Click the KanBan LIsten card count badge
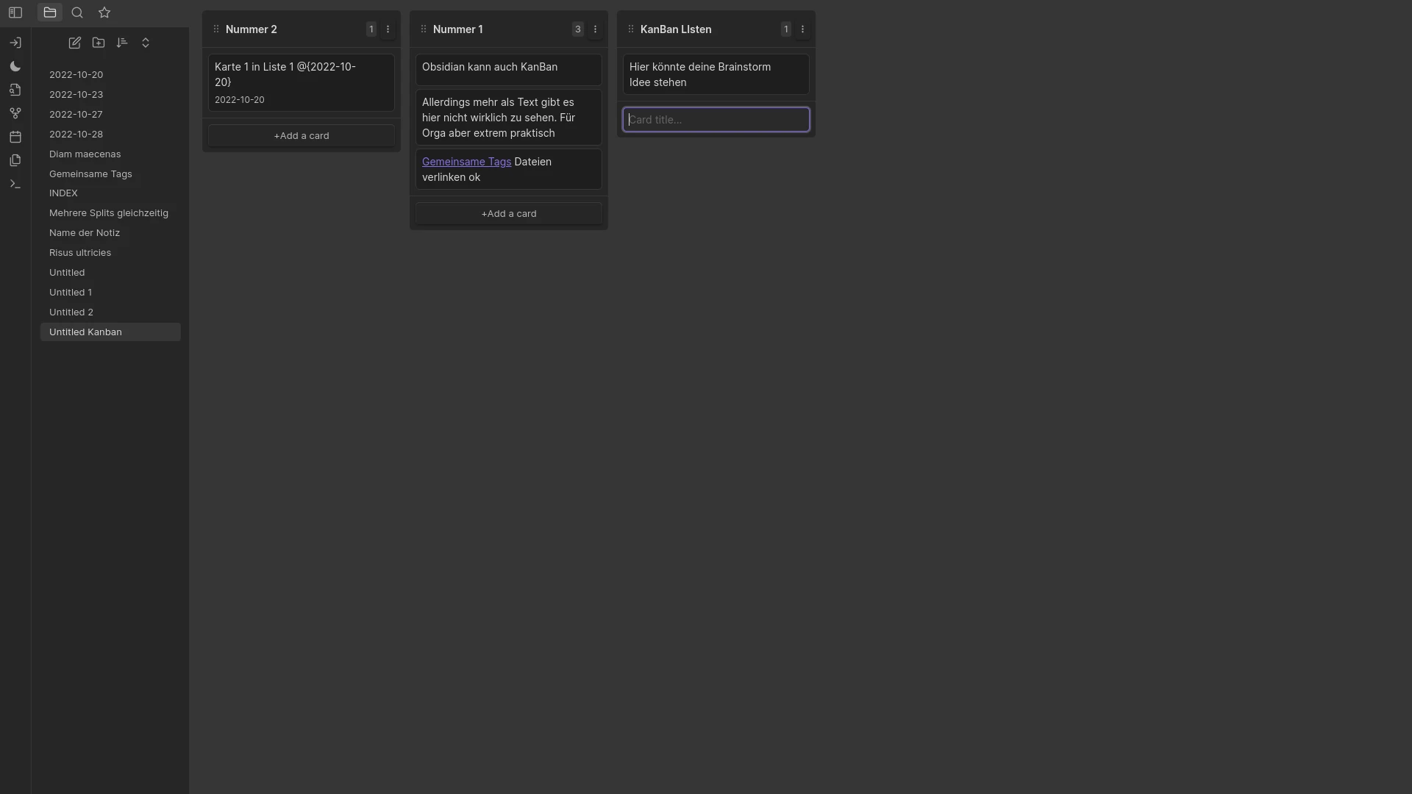The height and width of the screenshot is (794, 1412). 786,29
